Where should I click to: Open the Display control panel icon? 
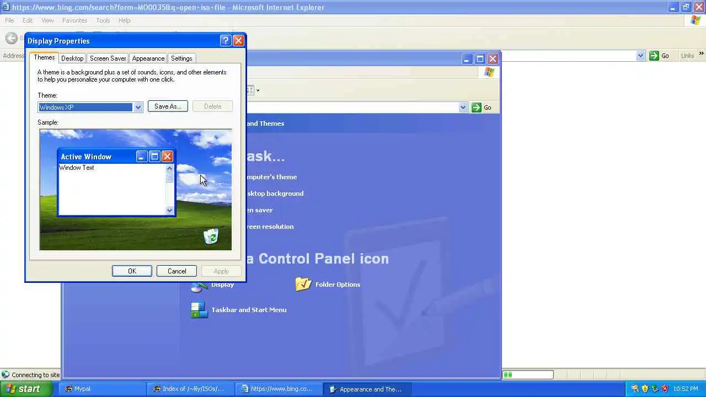212,285
